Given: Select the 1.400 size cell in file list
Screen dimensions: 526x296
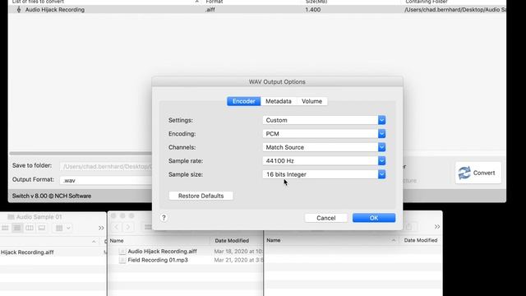Looking at the screenshot, I should 312,10.
